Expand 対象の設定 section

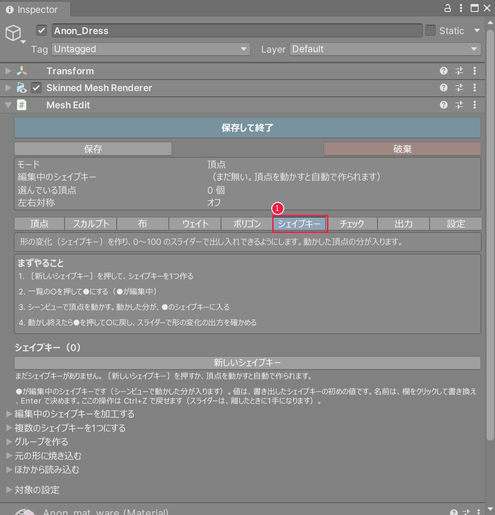click(9, 490)
